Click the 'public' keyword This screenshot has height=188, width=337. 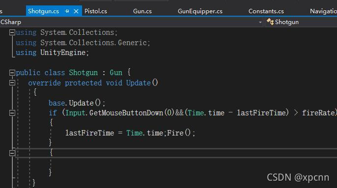click(x=28, y=73)
